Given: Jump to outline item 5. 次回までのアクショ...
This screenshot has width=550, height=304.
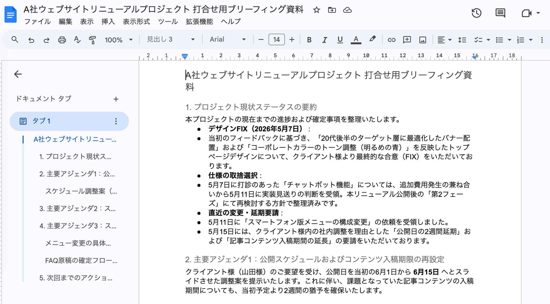Looking at the screenshot, I should 76,278.
